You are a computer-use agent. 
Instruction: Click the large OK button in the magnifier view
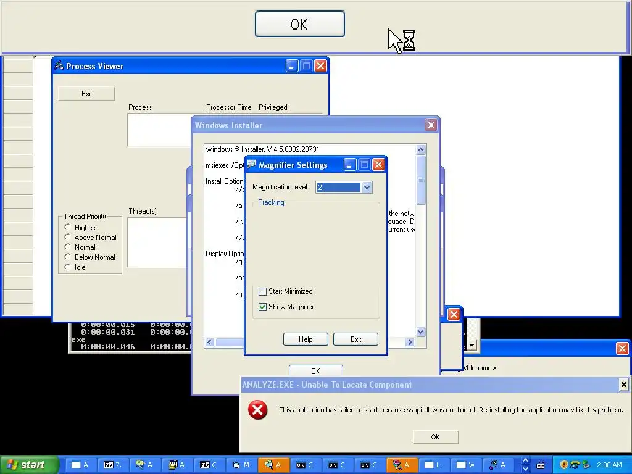point(300,24)
